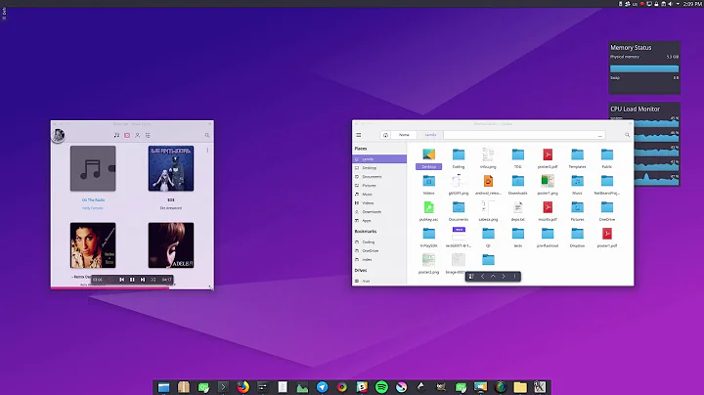Open the music player's vertical three-dot menu
The image size is (704, 395).
click(x=207, y=151)
